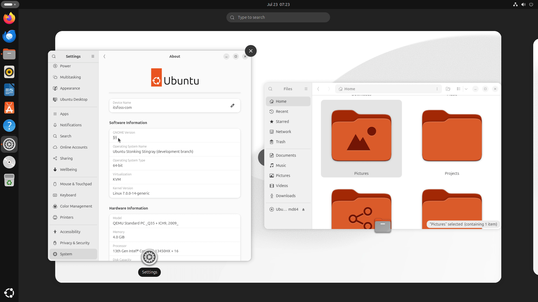538x302 pixels.
Task: Open Sharing settings
Action: click(x=73, y=159)
